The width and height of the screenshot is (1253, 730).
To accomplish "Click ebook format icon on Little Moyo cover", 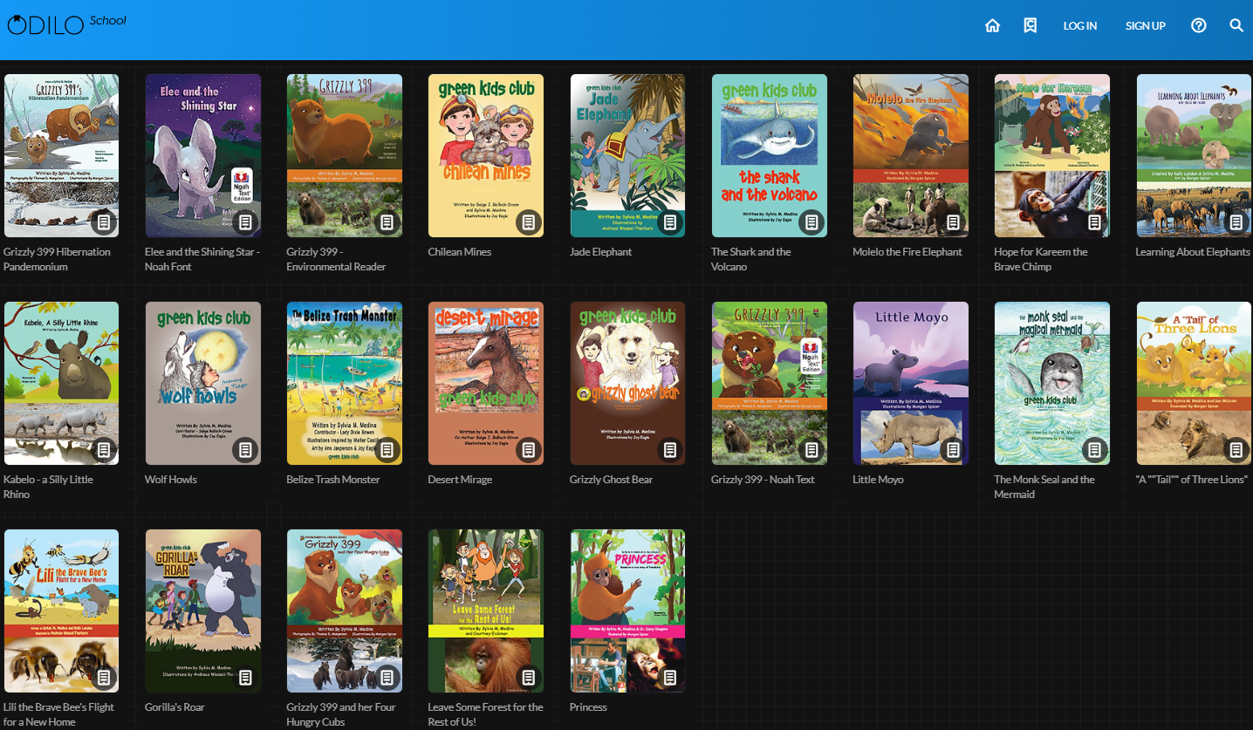I will click(x=953, y=450).
